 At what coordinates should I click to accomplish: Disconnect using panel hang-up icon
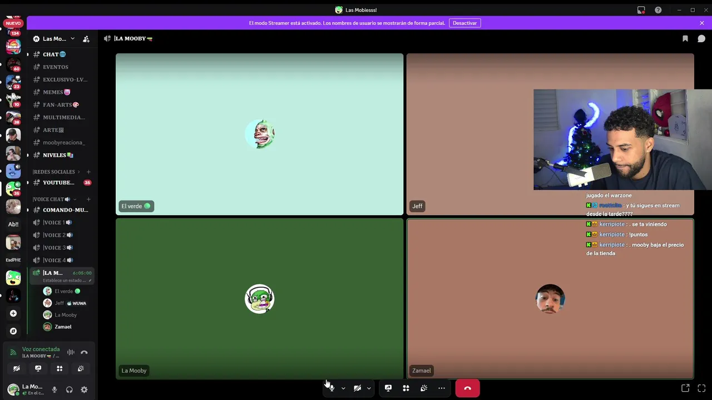(x=84, y=352)
